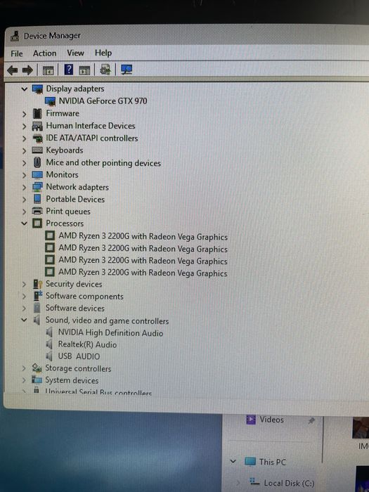Image resolution: width=369 pixels, height=492 pixels.
Task: Open the File menu
Action: click(17, 53)
